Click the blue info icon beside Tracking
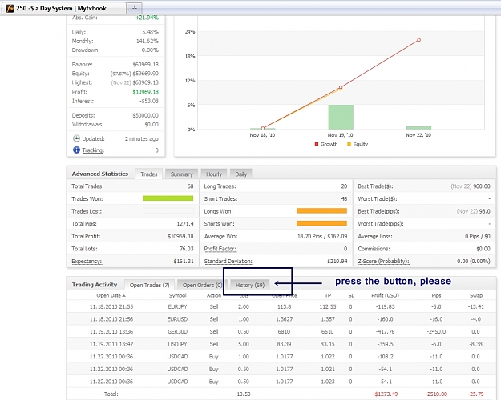This screenshot has height=400, width=501. coord(76,150)
